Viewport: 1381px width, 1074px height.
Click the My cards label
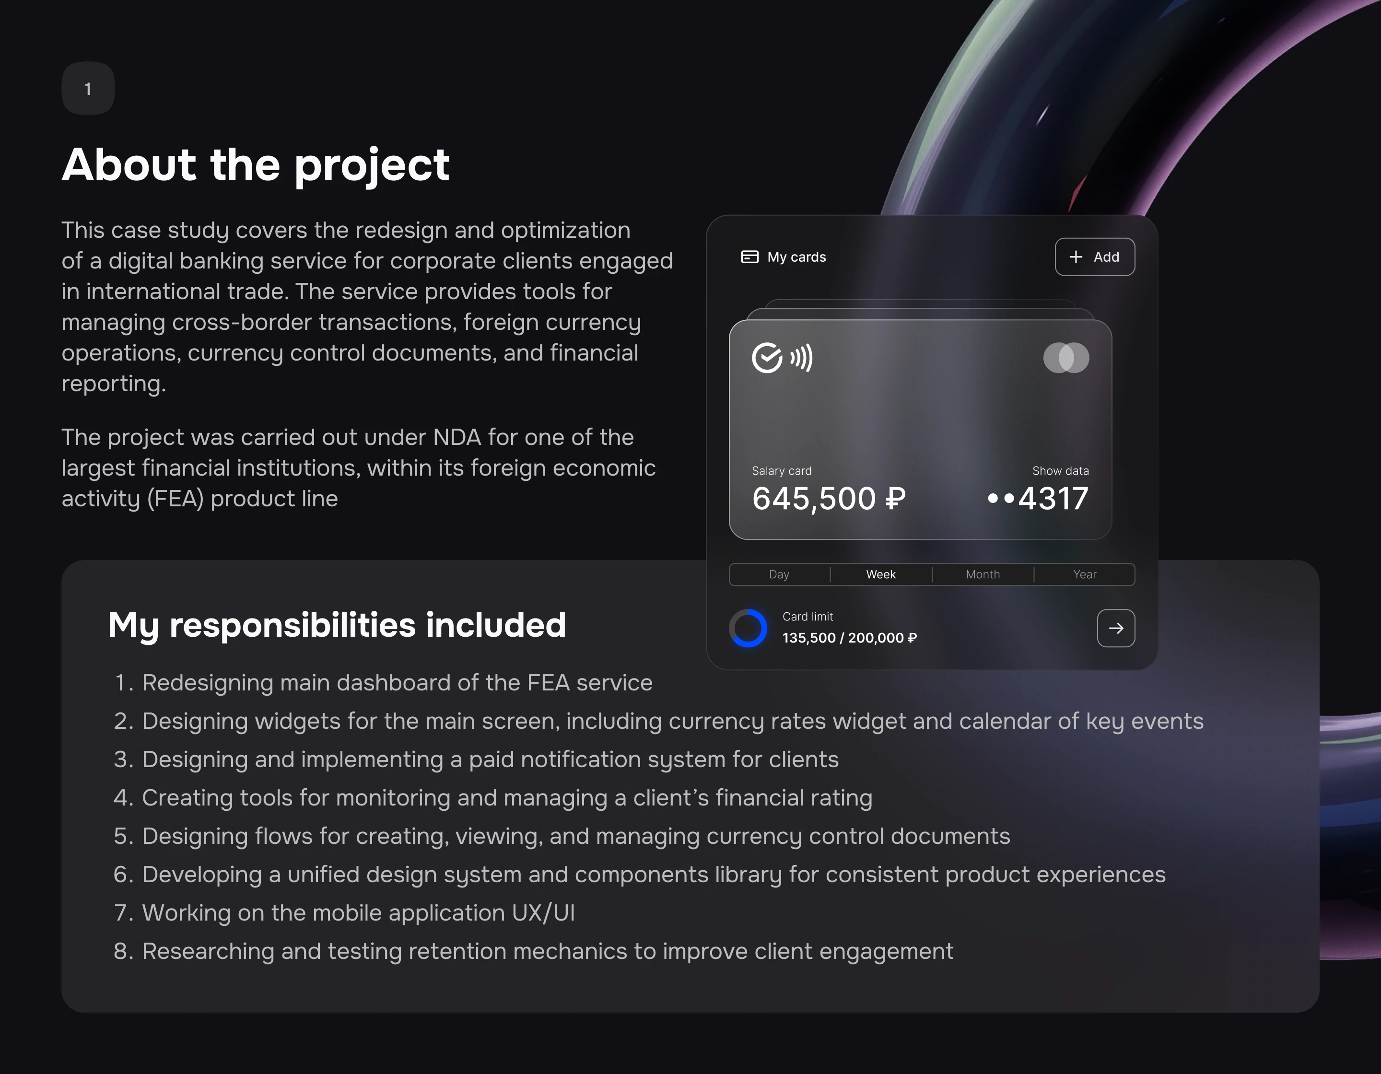click(797, 257)
